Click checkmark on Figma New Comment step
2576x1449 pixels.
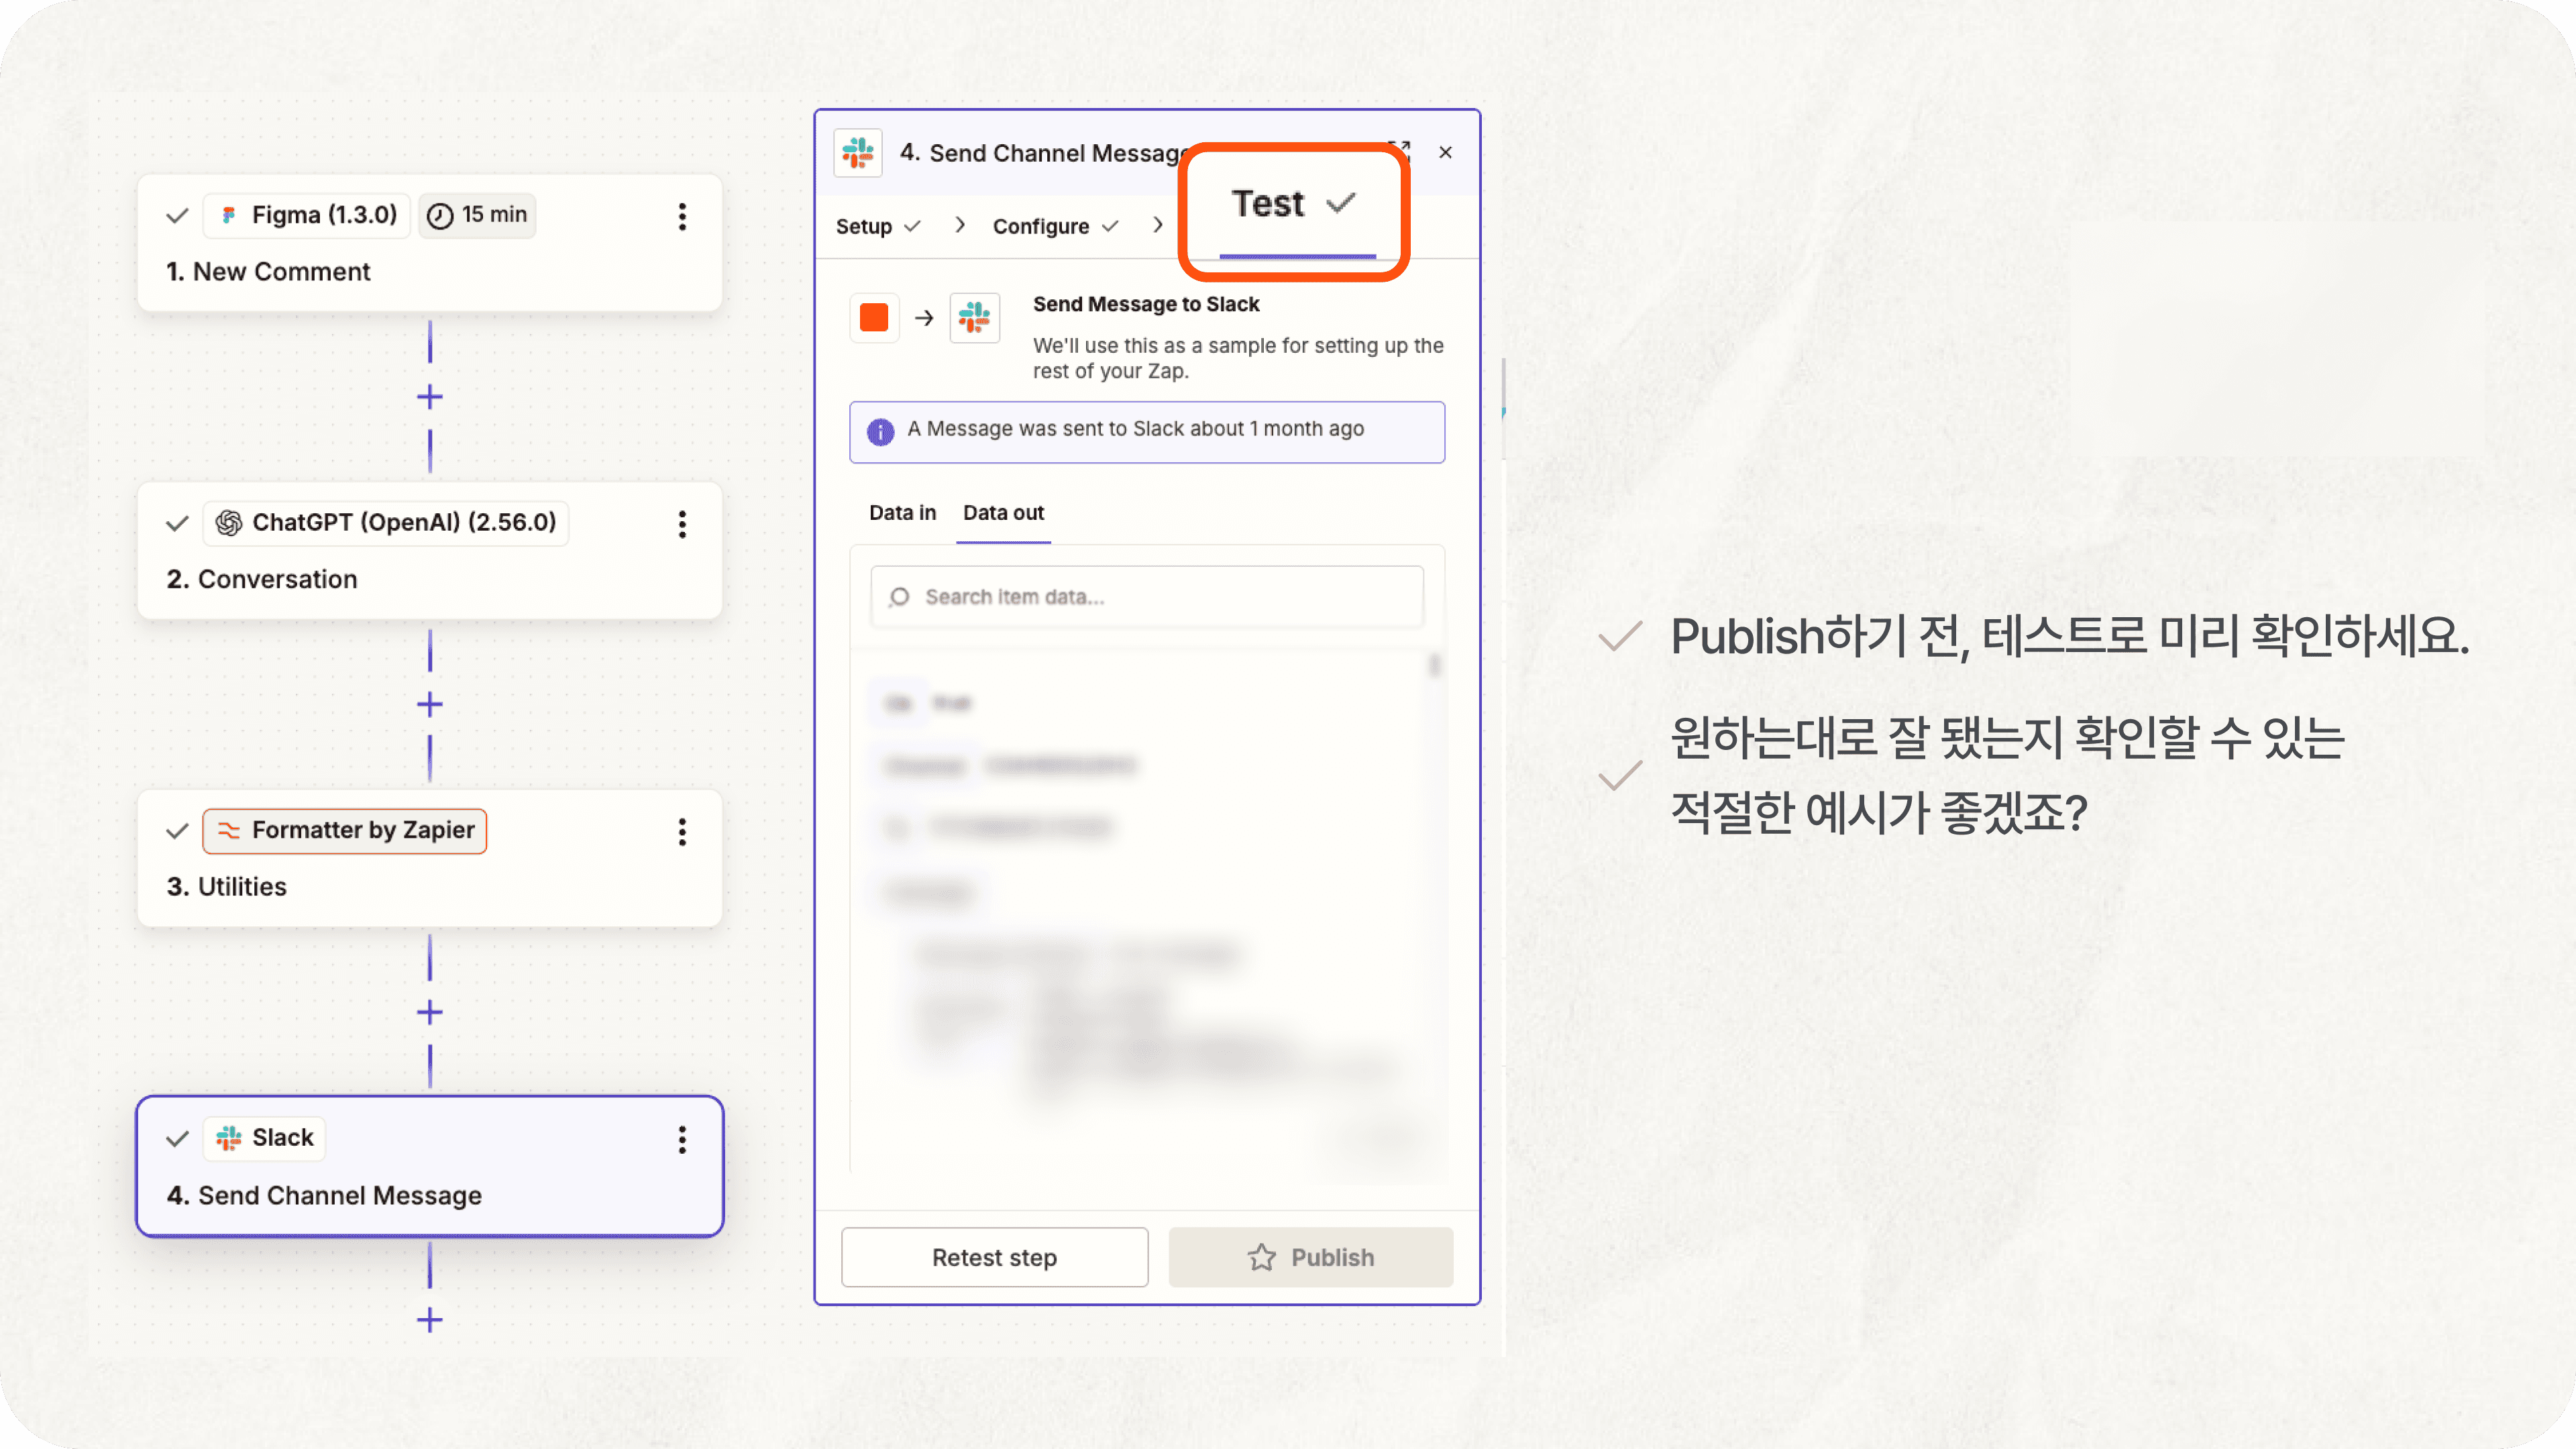178,216
